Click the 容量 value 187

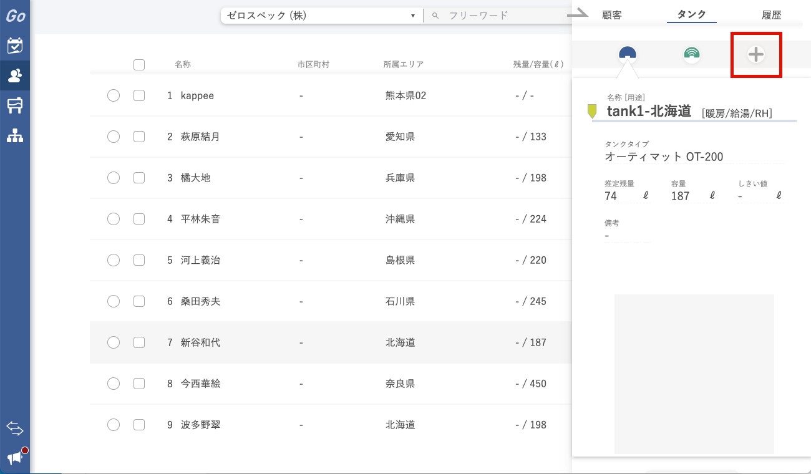pos(680,196)
